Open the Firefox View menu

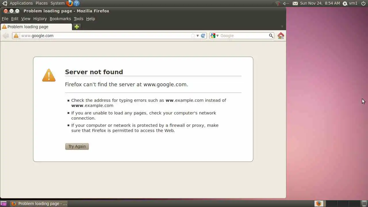click(x=26, y=19)
